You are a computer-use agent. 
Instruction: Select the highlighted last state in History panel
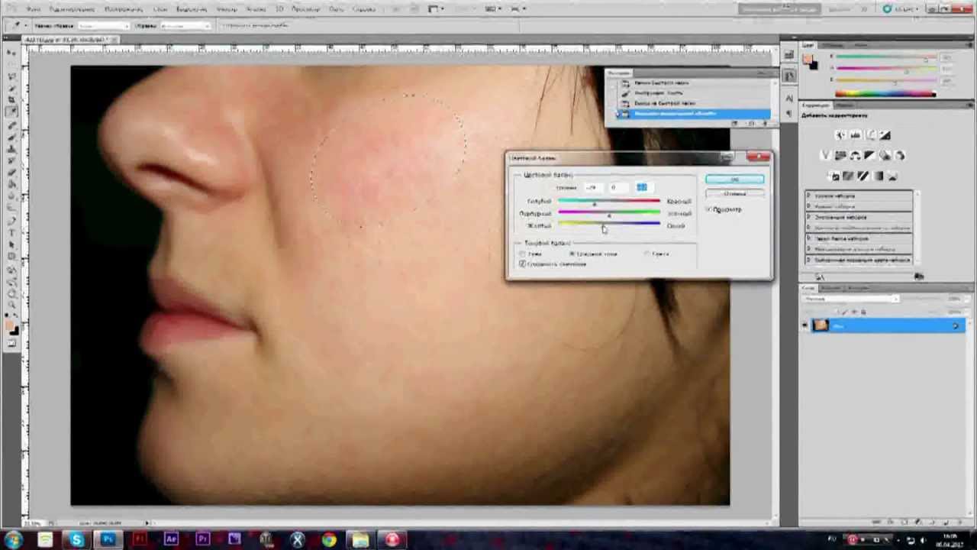pyautogui.click(x=693, y=114)
